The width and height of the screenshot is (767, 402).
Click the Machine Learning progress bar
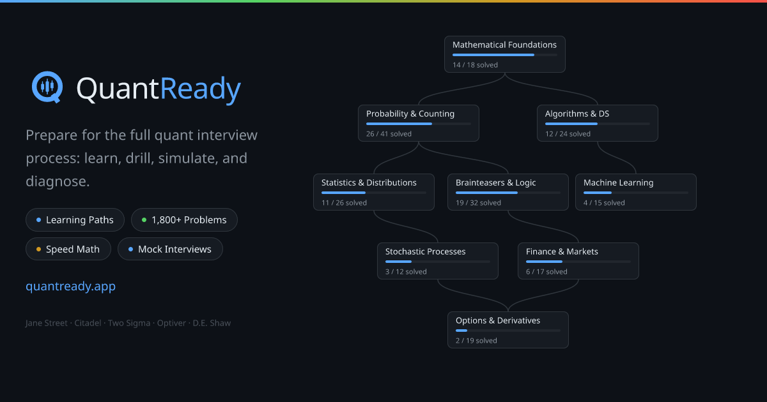click(x=636, y=193)
